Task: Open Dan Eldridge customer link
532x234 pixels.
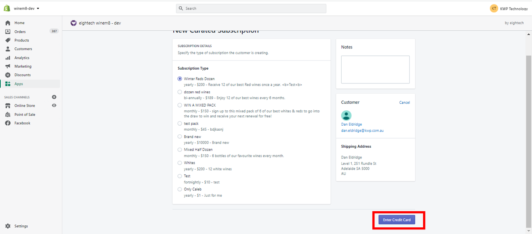Action: click(352, 124)
